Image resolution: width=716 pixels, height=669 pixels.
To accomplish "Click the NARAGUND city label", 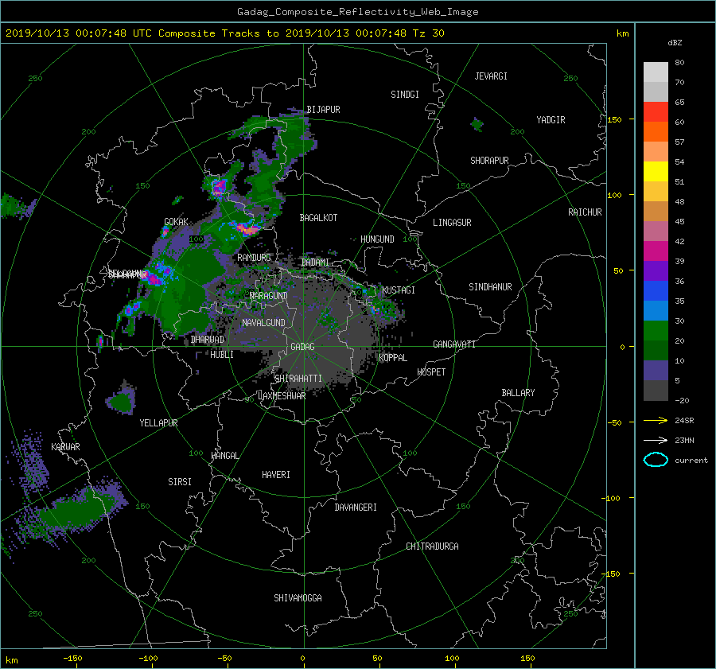I will [269, 295].
